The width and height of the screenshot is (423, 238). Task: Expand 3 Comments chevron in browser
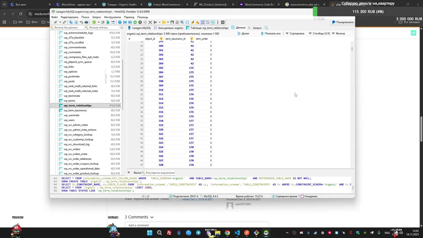(152, 217)
